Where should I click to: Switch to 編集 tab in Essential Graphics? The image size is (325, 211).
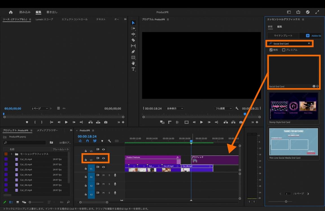(x=280, y=27)
